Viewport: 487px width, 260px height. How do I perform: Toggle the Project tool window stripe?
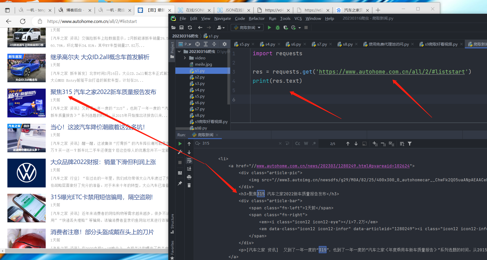pyautogui.click(x=172, y=50)
